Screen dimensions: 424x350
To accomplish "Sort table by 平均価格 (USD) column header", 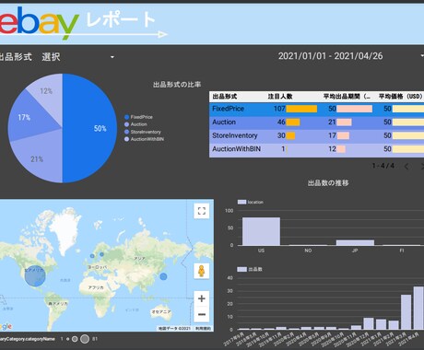I will click(400, 97).
